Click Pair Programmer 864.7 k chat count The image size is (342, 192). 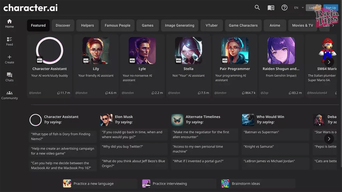(x=248, y=93)
